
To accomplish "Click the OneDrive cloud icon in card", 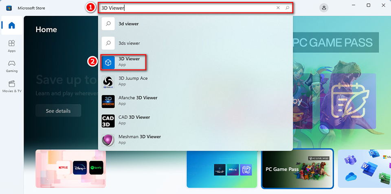I will pos(351,177).
